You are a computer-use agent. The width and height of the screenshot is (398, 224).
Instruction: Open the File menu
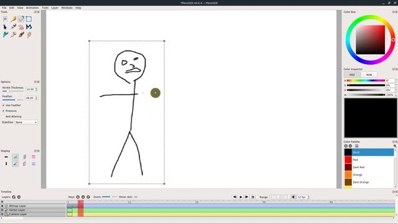coord(4,8)
